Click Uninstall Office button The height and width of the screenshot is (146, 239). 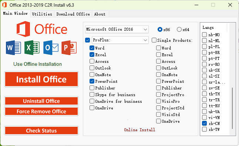[41, 101]
